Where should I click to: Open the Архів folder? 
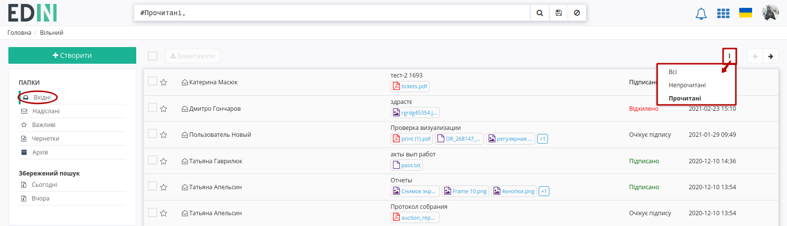[40, 152]
